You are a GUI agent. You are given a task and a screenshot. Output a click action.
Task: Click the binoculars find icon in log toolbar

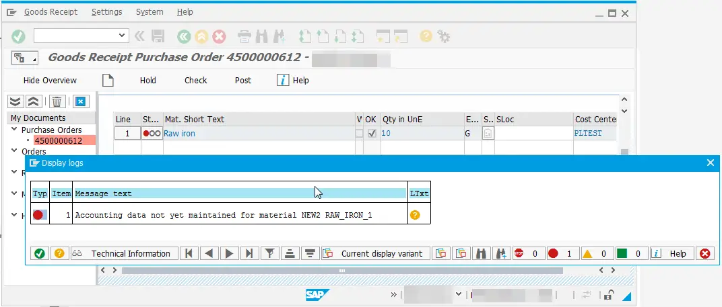(481, 253)
